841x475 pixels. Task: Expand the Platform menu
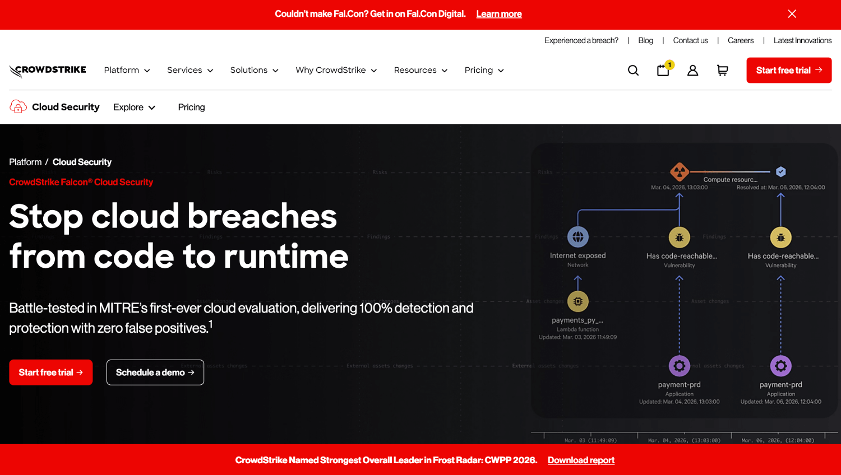point(127,70)
